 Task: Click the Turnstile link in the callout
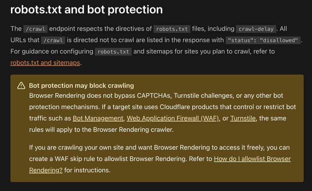click(243, 118)
